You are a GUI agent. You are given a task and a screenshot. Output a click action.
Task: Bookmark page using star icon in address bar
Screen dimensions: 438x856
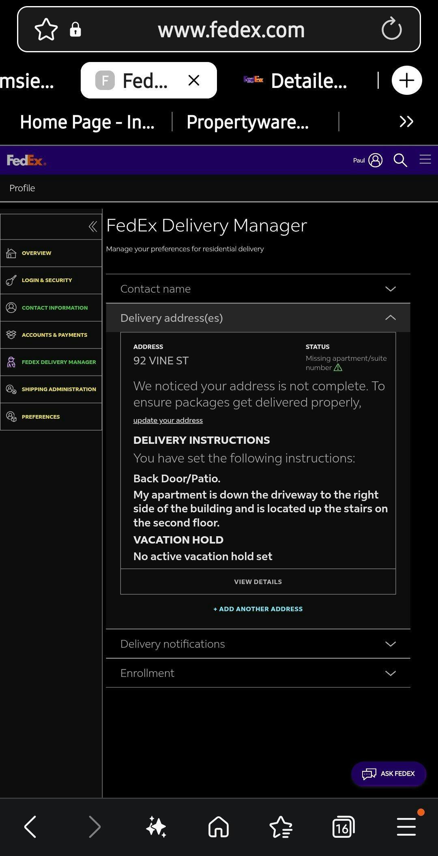click(x=46, y=30)
